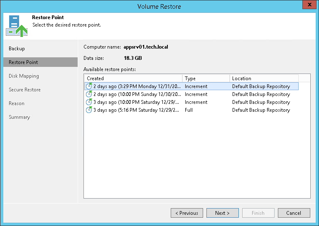Click the Volume Restore server icon in header

[17, 26]
